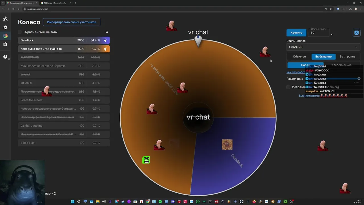Select the crossed-out 'MADiSON VR' row
Image resolution: width=364 pixels, height=205 pixels.
coord(64,58)
